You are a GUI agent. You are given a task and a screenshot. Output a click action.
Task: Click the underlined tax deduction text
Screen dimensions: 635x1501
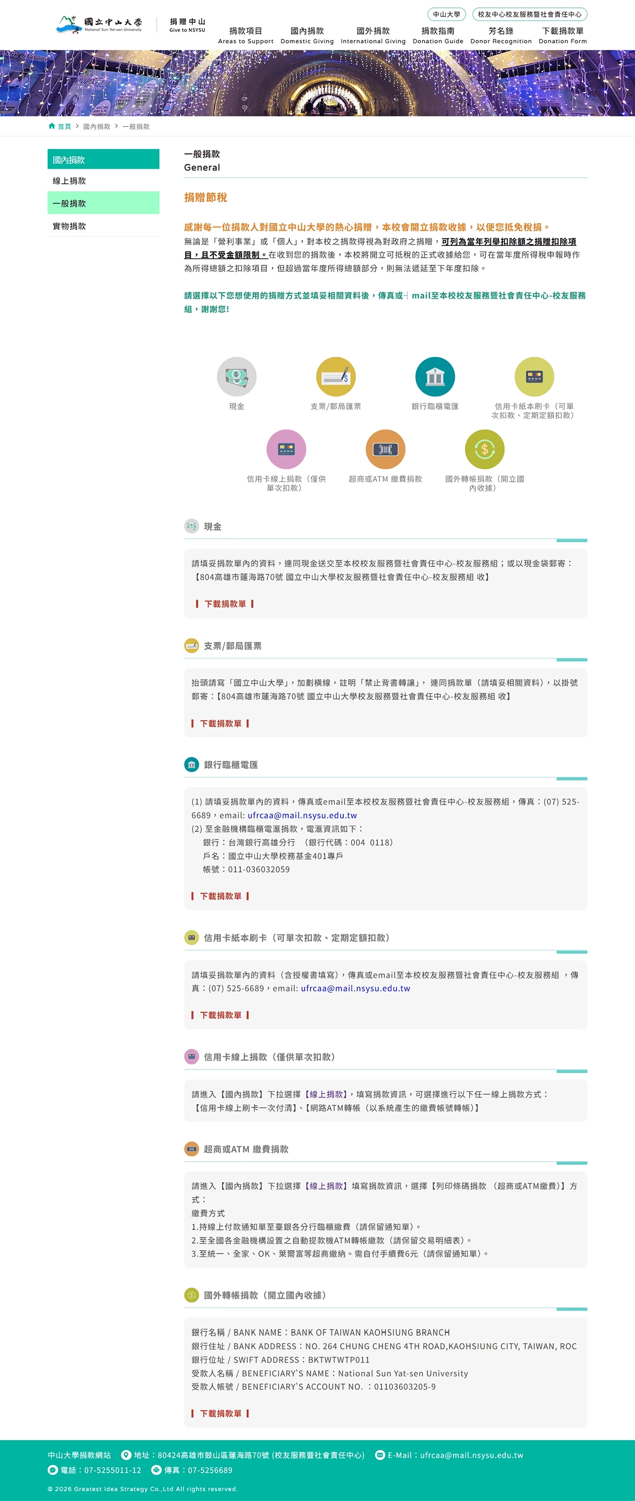click(x=380, y=248)
